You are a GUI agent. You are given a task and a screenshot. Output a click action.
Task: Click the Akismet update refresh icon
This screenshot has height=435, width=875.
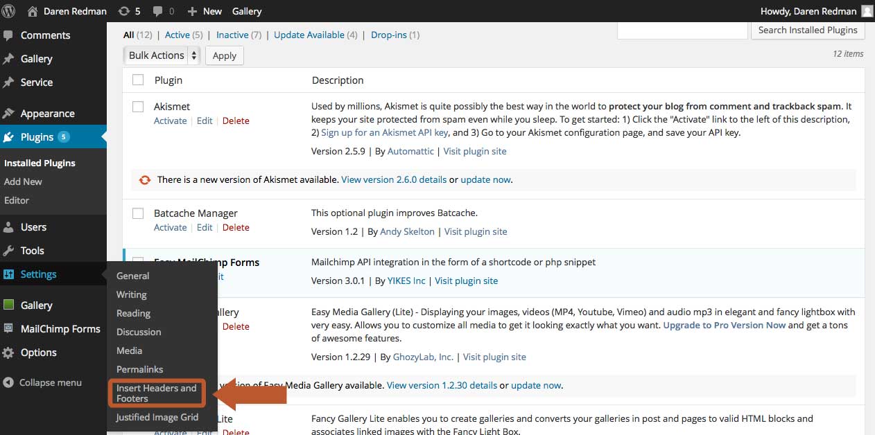click(145, 180)
